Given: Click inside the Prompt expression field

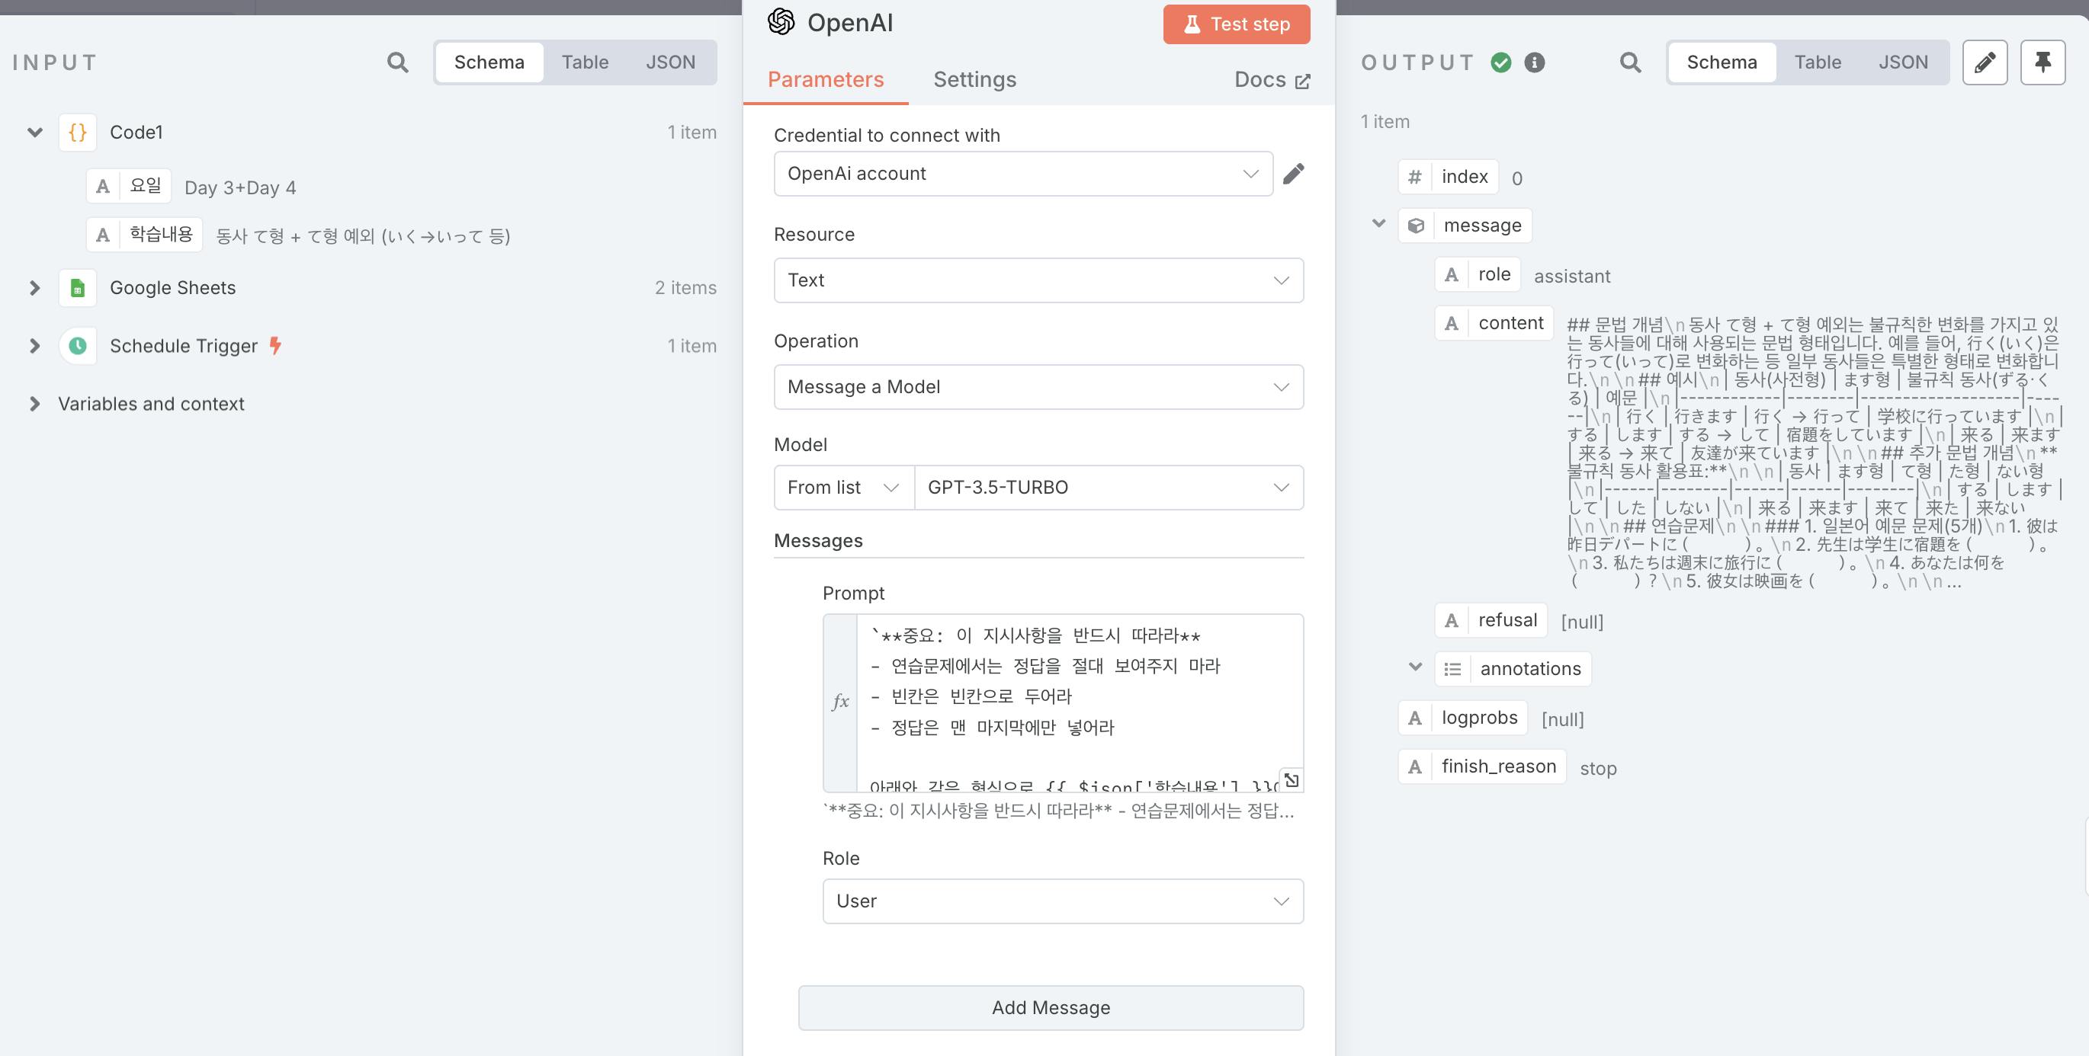Looking at the screenshot, I should pyautogui.click(x=1080, y=702).
